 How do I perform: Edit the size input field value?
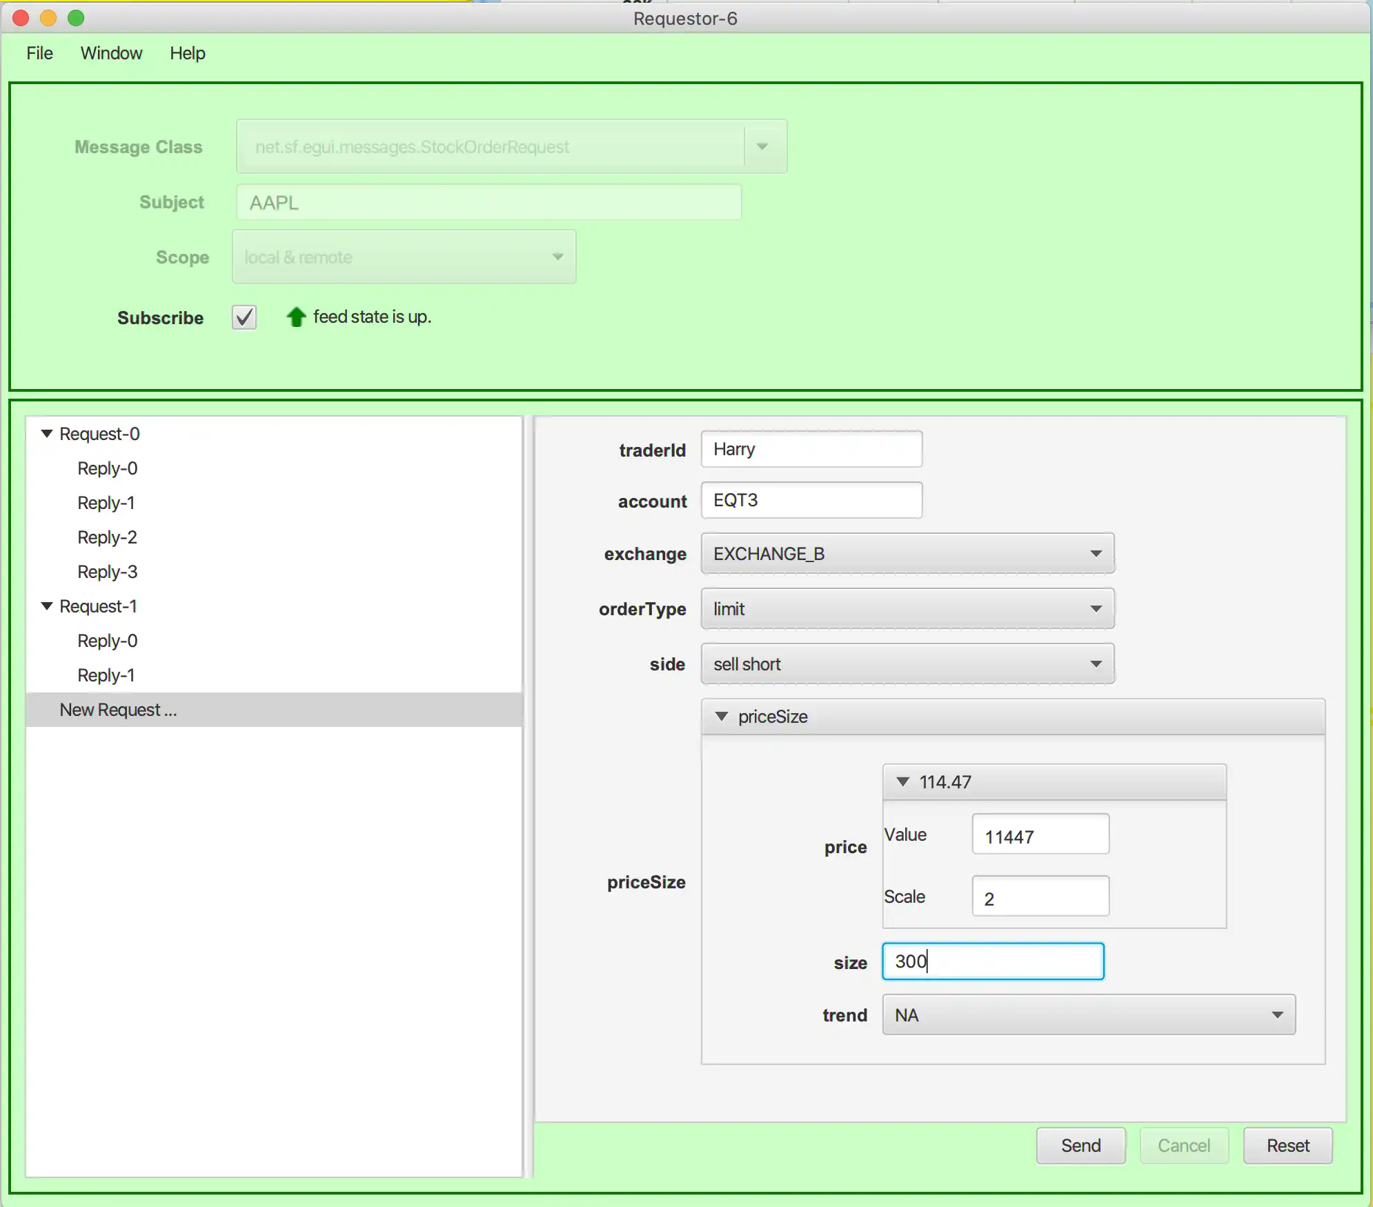994,961
